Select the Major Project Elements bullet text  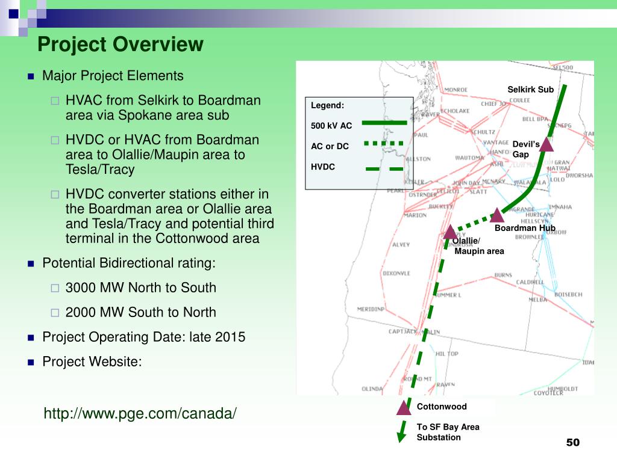pyautogui.click(x=113, y=75)
